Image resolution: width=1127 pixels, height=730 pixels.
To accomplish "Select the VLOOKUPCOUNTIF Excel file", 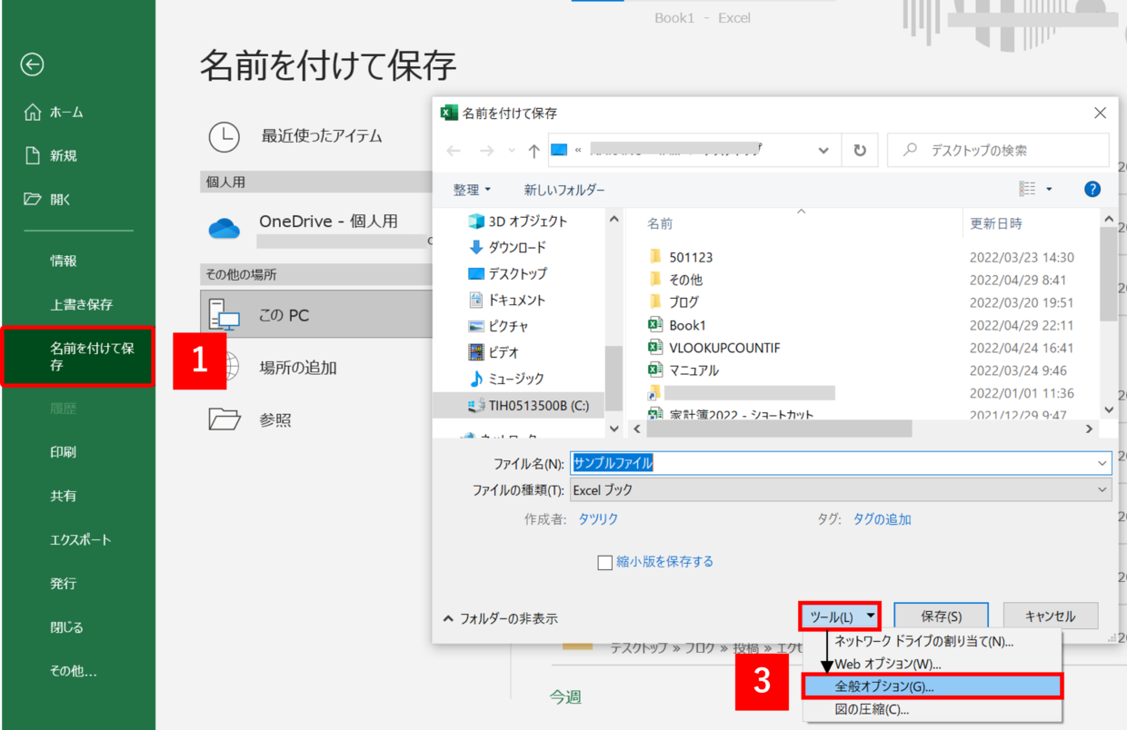I will pos(714,348).
